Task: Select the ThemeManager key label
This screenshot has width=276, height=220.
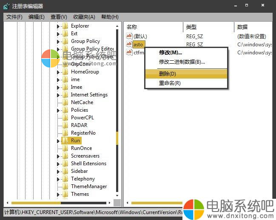Action: click(x=89, y=186)
